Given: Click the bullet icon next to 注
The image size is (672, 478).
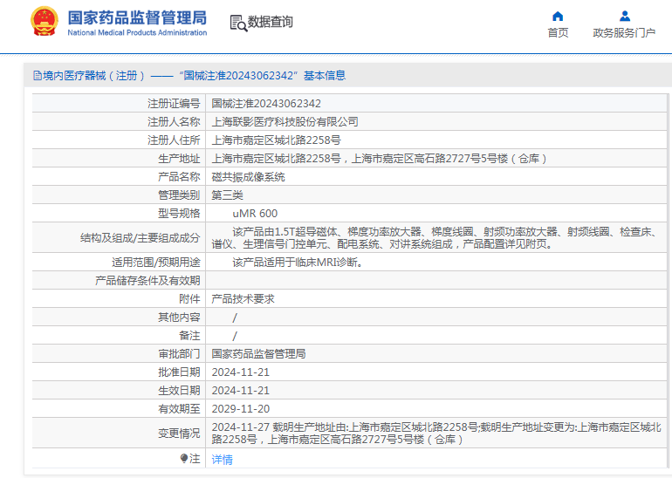Looking at the screenshot, I should click(184, 458).
